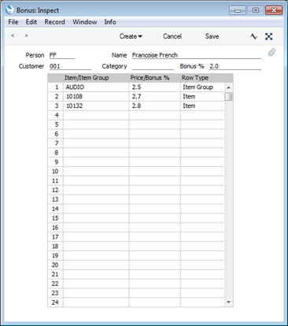Click the table scrollbar thumb
This screenshot has height=326, width=288.
coord(228,96)
